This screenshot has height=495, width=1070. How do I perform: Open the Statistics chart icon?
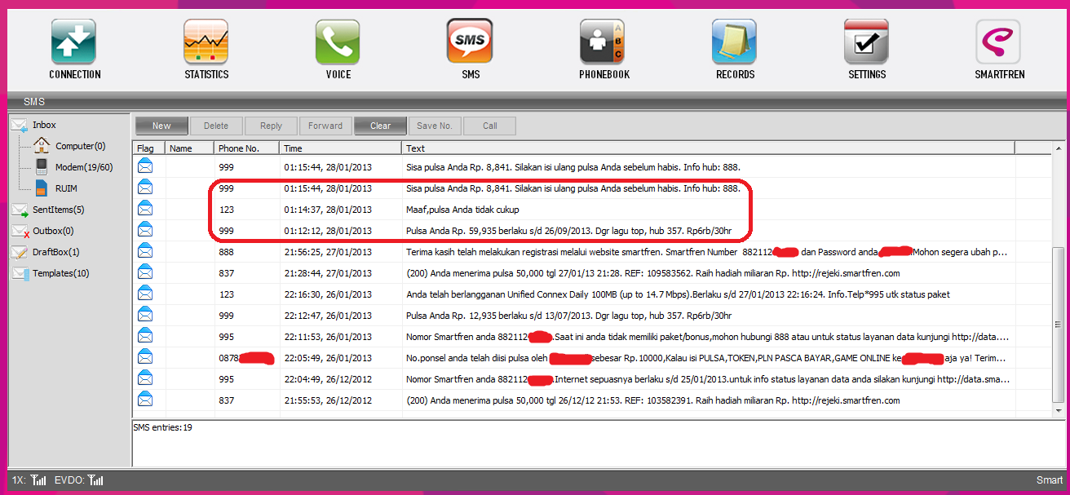point(206,42)
